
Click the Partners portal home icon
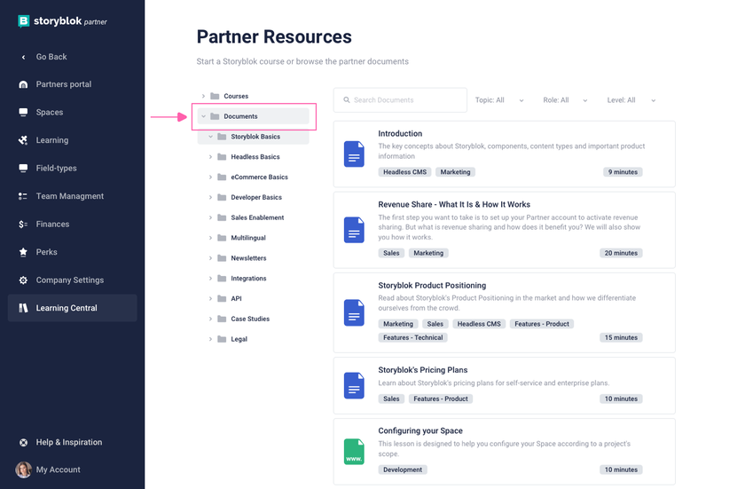click(x=23, y=84)
